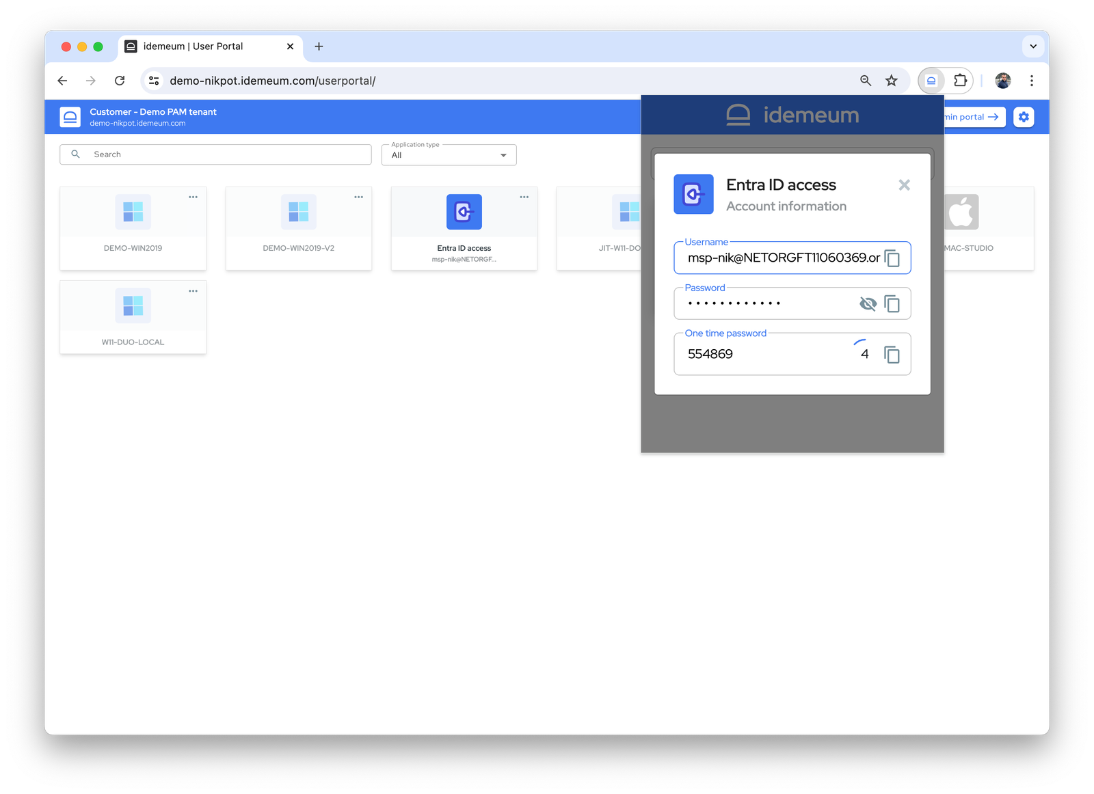Open the Chrome three-dot menu

[1032, 81]
